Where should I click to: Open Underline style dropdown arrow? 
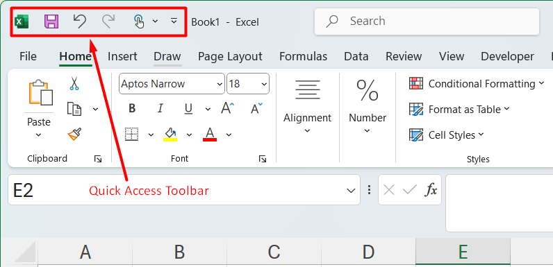pos(208,109)
